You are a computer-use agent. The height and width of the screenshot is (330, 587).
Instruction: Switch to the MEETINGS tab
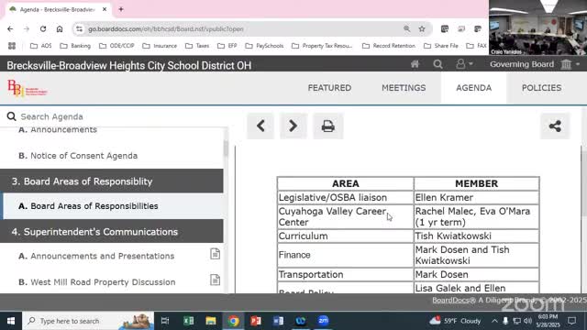pyautogui.click(x=404, y=88)
